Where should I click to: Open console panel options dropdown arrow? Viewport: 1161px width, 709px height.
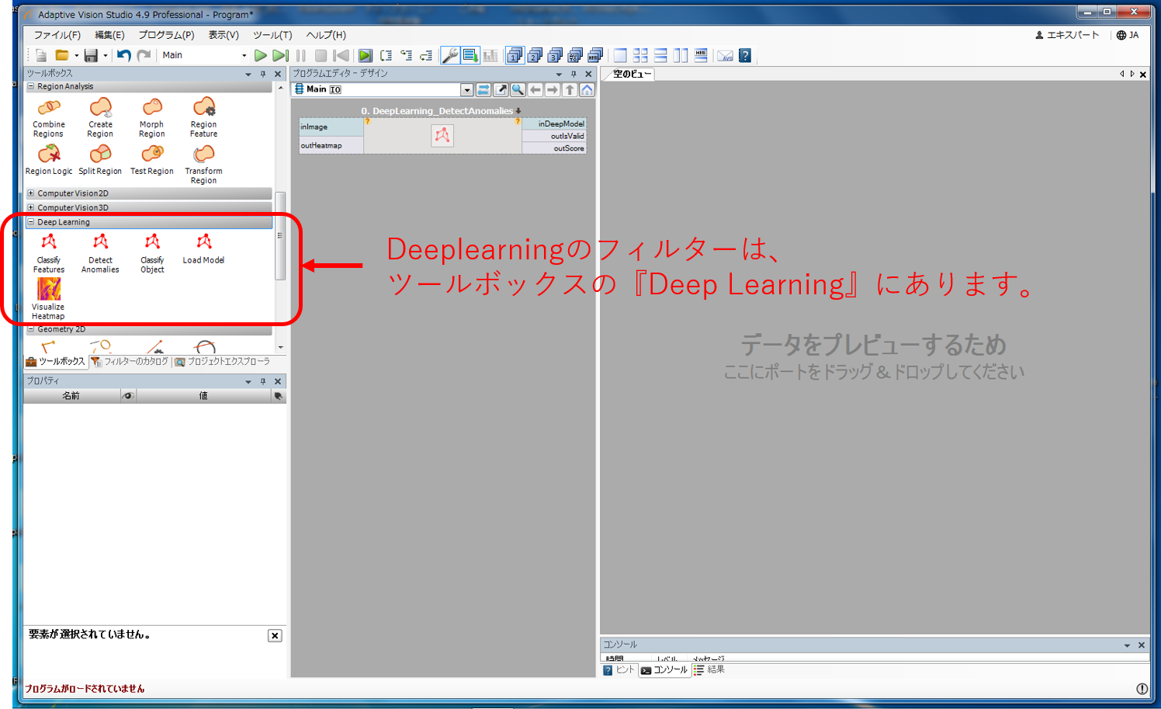1127,645
